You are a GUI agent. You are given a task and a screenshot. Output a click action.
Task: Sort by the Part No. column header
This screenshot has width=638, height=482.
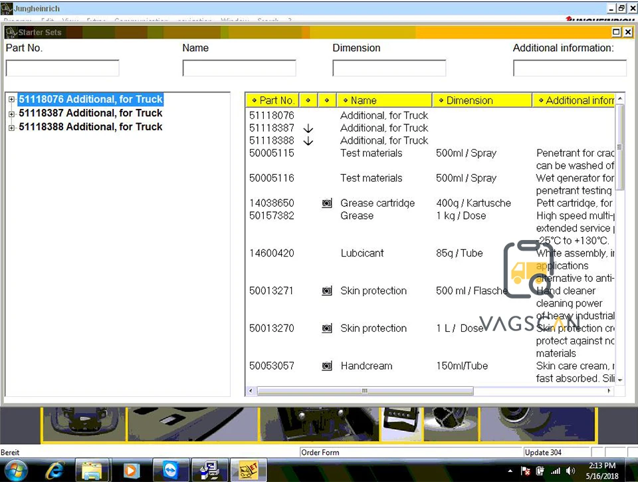pyautogui.click(x=272, y=100)
